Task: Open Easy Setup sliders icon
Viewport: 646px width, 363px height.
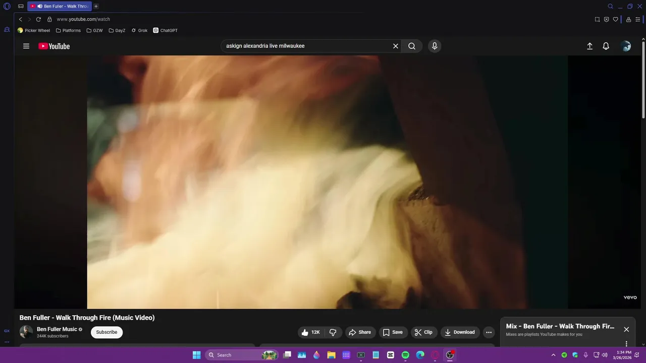Action: pyautogui.click(x=638, y=19)
